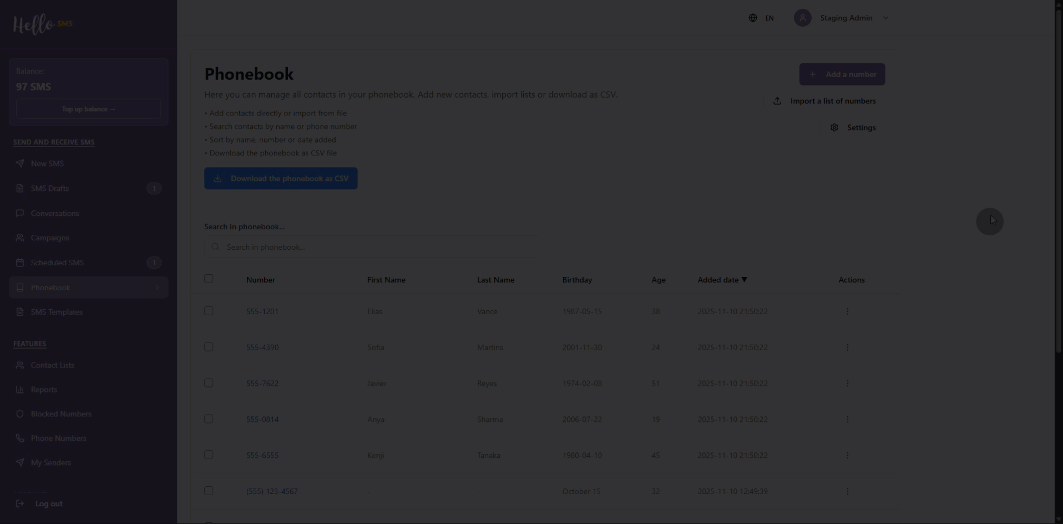1063x524 pixels.
Task: Open contact number link 555-1201
Action: click(262, 311)
